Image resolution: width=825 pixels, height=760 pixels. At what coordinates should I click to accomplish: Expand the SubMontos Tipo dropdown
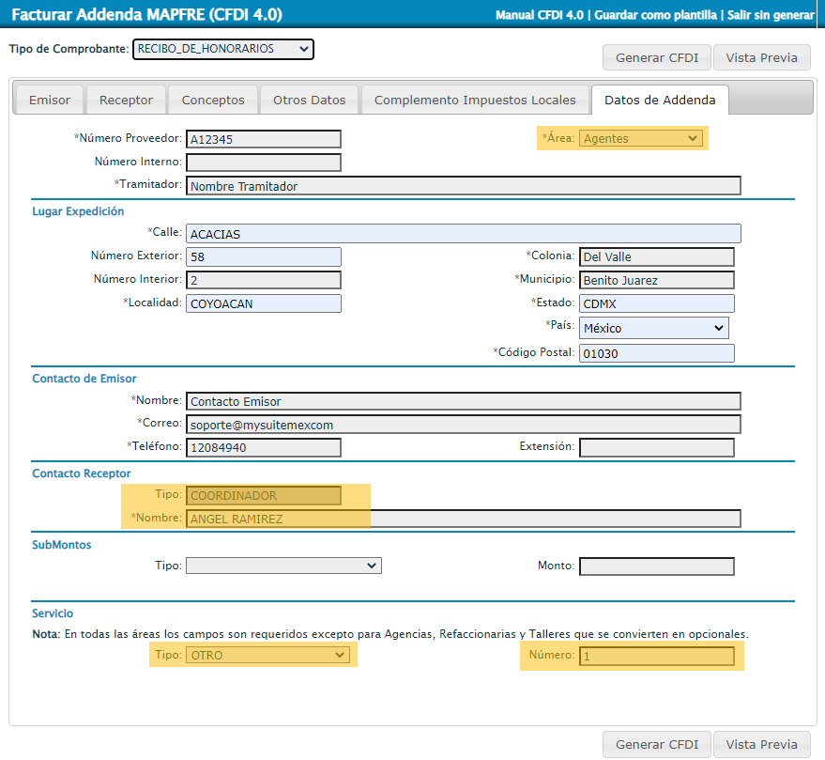coord(283,566)
